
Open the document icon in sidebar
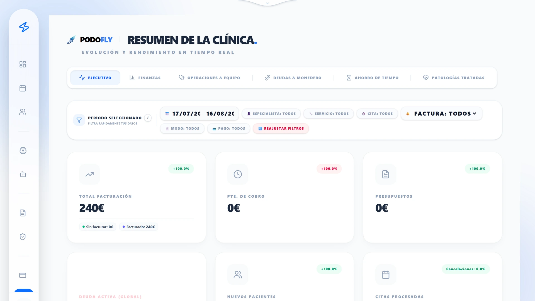point(23,213)
